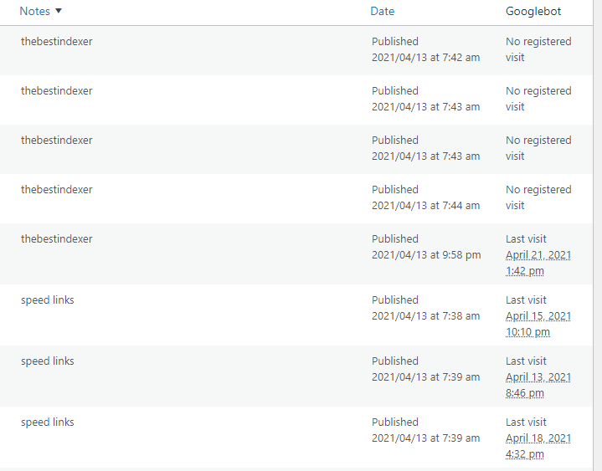
Task: Select the speed links note published at 7:38 am
Action: [x=47, y=300]
